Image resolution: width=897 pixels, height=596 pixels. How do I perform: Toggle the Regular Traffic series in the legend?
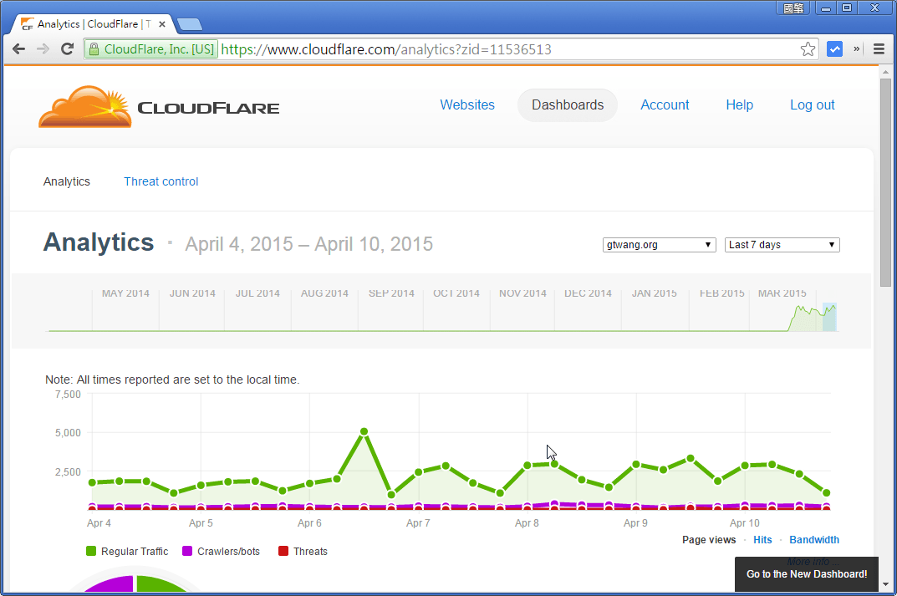coord(134,551)
